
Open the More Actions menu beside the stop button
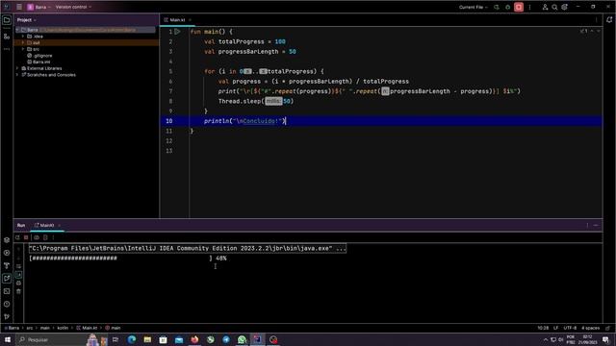[529, 7]
